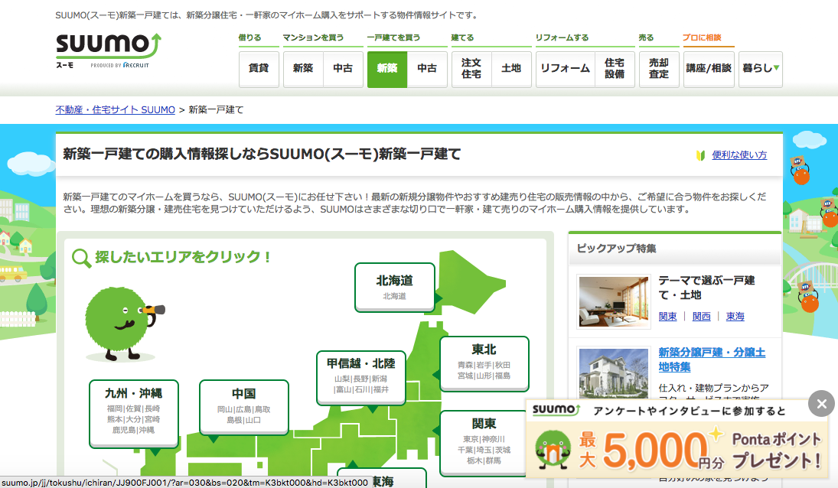
Task: Select the 注文住宅 tab under 建てる
Action: [x=470, y=69]
